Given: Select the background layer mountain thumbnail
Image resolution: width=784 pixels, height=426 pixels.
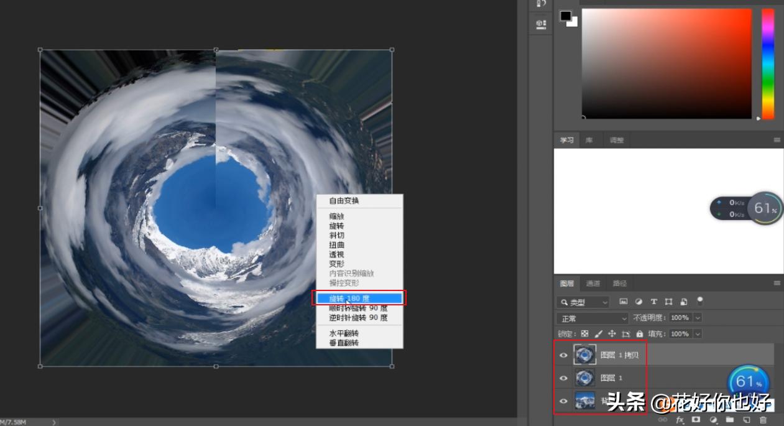Looking at the screenshot, I should (584, 401).
